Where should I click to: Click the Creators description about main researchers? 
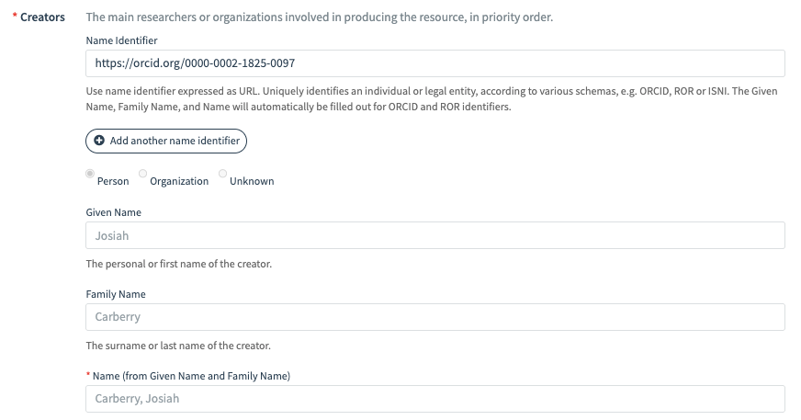319,17
